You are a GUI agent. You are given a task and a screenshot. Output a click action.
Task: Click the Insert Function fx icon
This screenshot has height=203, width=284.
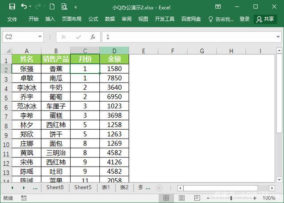93,37
